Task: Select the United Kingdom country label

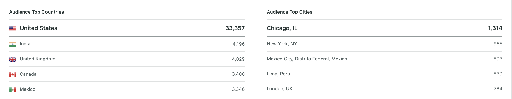Action: [38, 59]
